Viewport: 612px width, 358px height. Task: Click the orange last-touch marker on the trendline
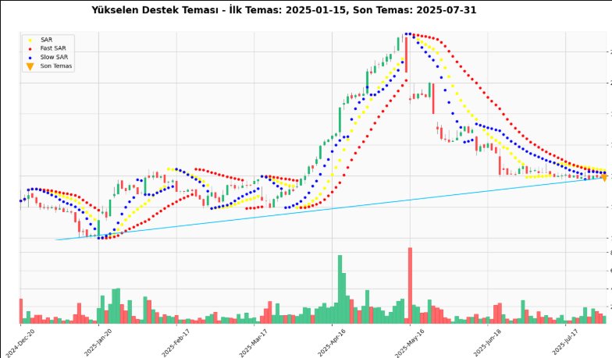click(604, 178)
